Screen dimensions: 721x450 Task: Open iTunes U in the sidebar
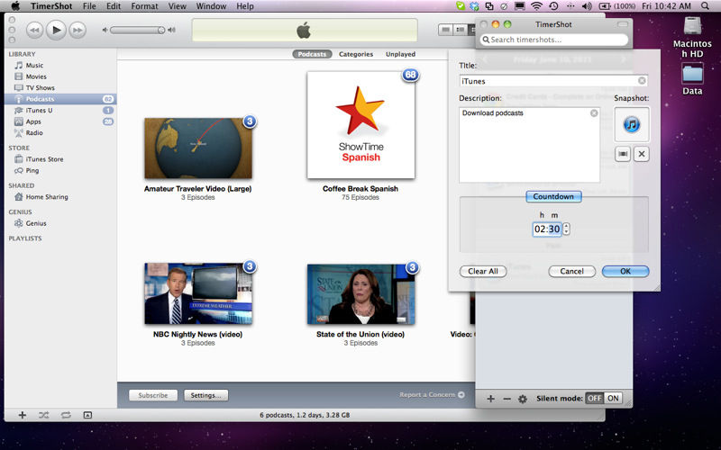(39, 110)
